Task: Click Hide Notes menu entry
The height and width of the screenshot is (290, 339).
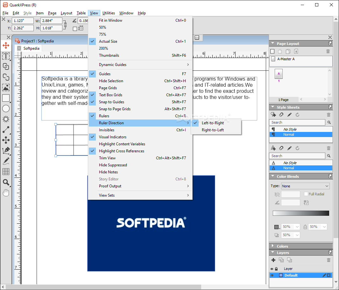Action: tap(140, 172)
